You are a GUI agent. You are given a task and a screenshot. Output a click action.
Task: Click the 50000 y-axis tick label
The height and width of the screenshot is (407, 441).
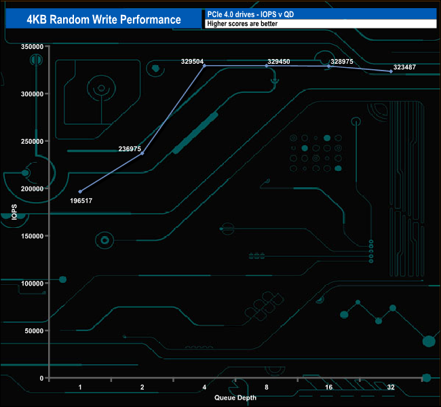[35, 331]
